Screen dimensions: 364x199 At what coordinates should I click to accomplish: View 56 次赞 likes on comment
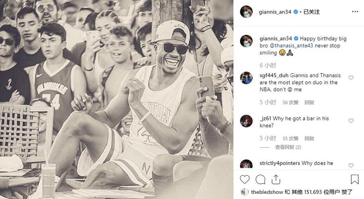coord(290,102)
